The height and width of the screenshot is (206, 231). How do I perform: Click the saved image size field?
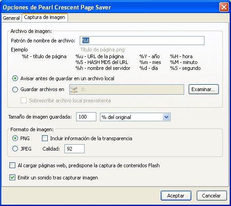(86, 117)
